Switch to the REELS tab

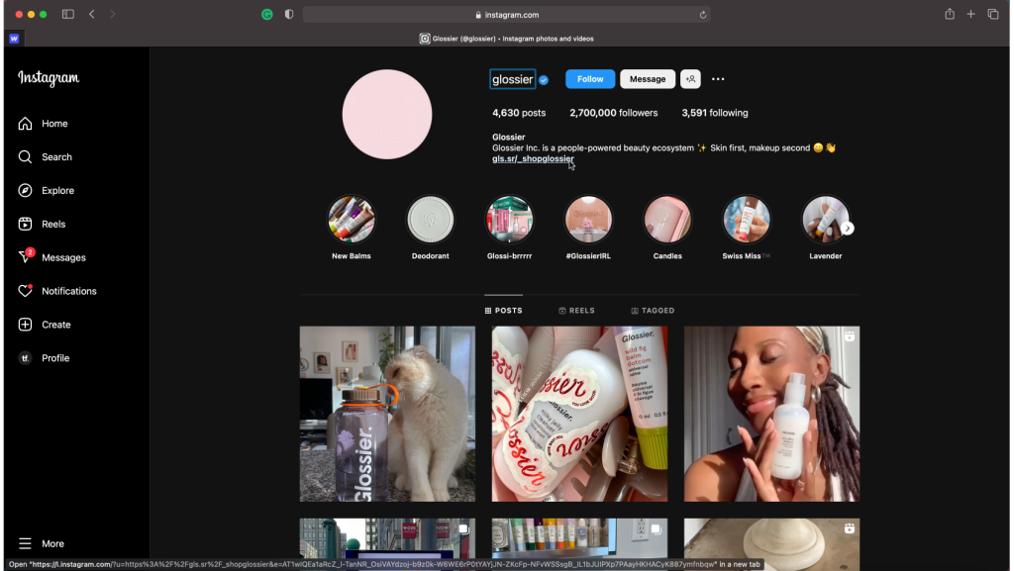[x=577, y=311]
